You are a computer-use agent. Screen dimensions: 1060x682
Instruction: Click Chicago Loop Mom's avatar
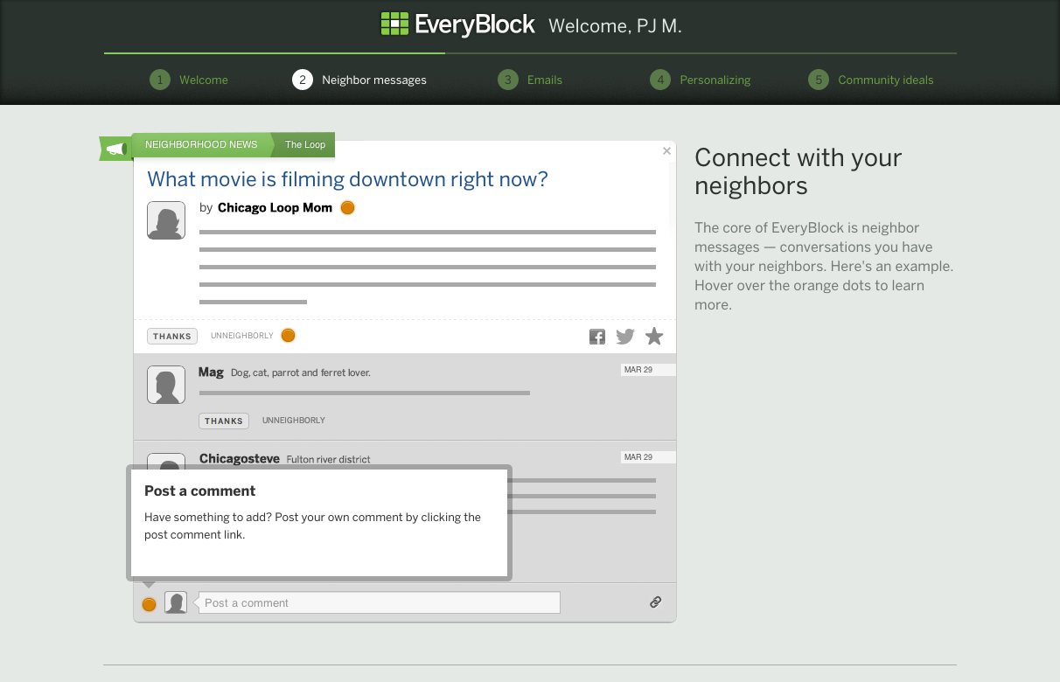point(166,220)
